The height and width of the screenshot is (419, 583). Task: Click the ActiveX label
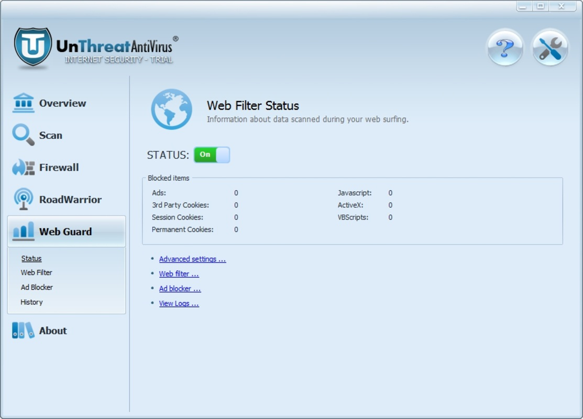tap(350, 205)
